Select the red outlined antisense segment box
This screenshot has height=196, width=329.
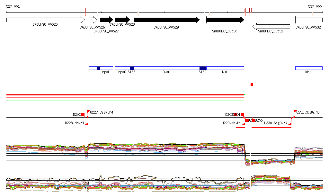(x=271, y=85)
